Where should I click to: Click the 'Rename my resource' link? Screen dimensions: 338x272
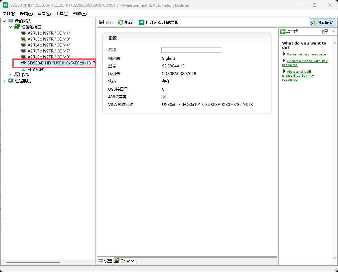point(306,54)
